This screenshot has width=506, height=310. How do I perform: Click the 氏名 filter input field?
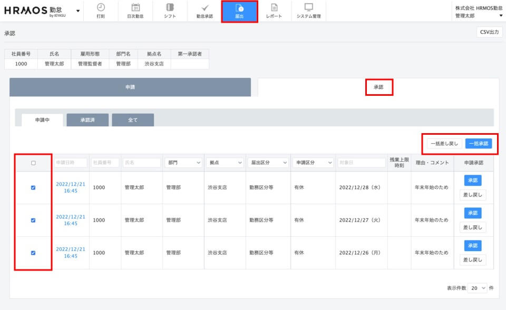pos(141,163)
